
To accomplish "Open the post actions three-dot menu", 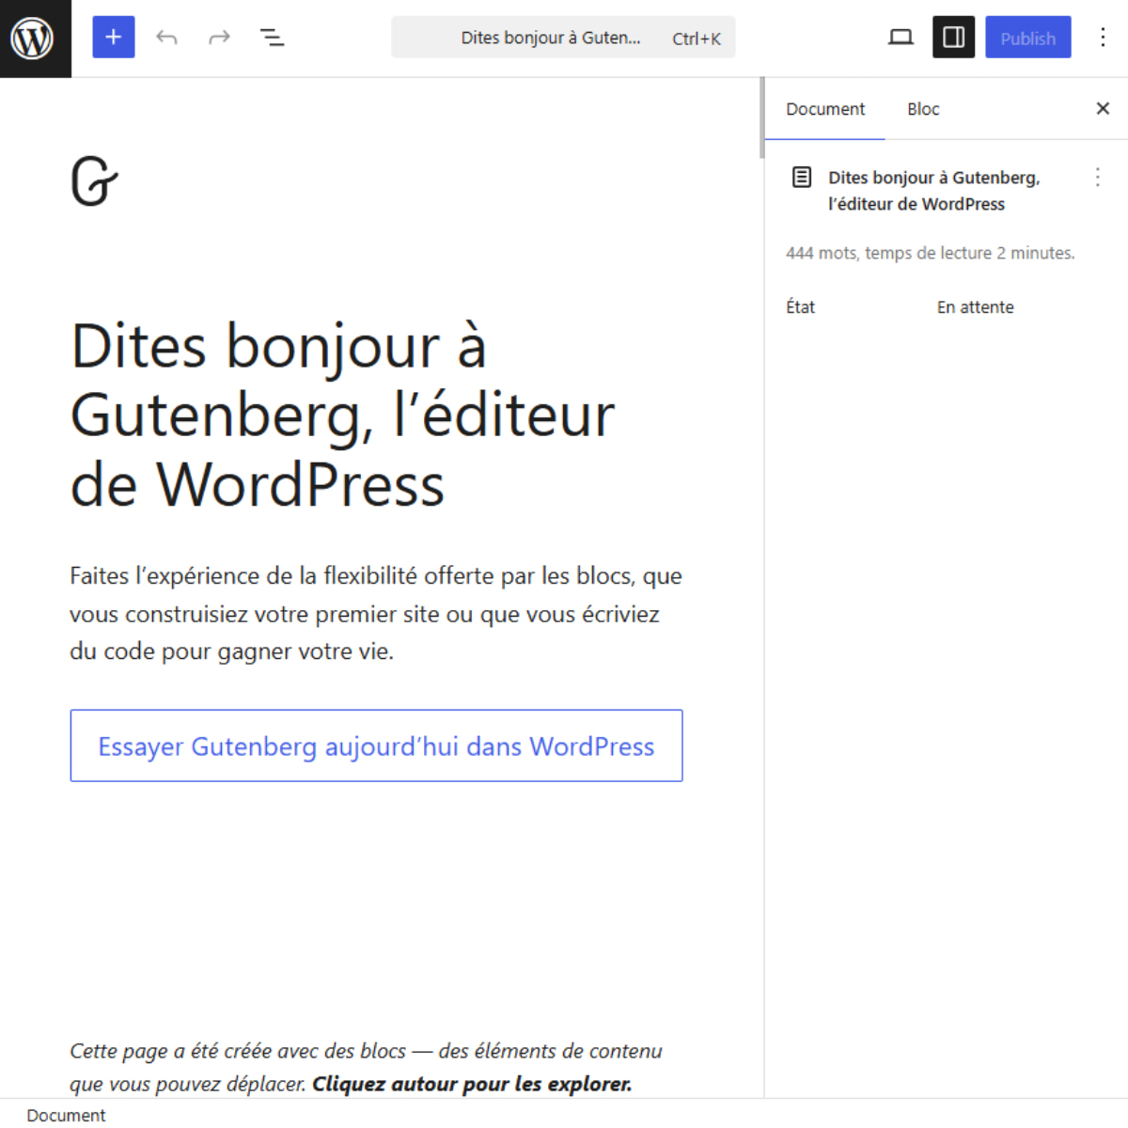I will (1097, 178).
